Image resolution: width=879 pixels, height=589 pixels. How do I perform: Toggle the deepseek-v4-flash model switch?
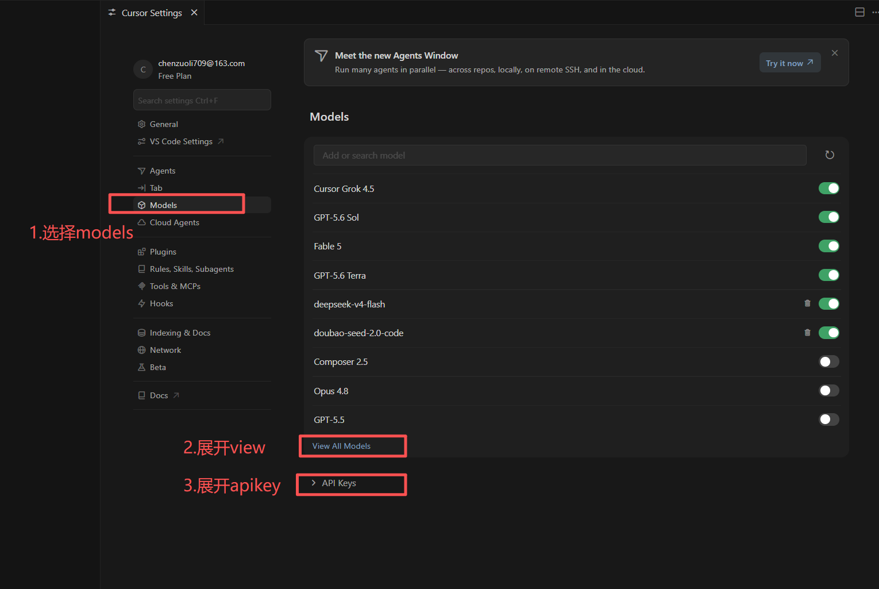[x=829, y=304]
